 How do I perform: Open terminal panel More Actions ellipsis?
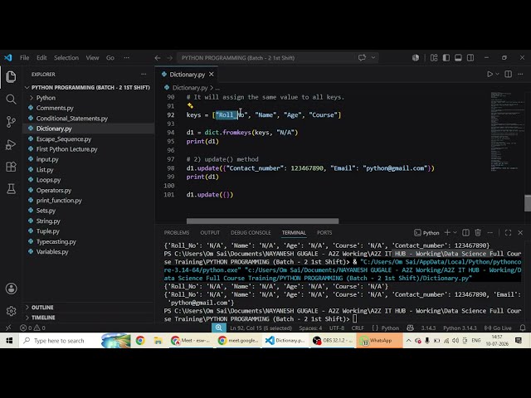(x=490, y=232)
